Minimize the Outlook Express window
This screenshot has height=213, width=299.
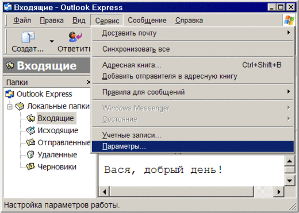pyautogui.click(x=272, y=7)
